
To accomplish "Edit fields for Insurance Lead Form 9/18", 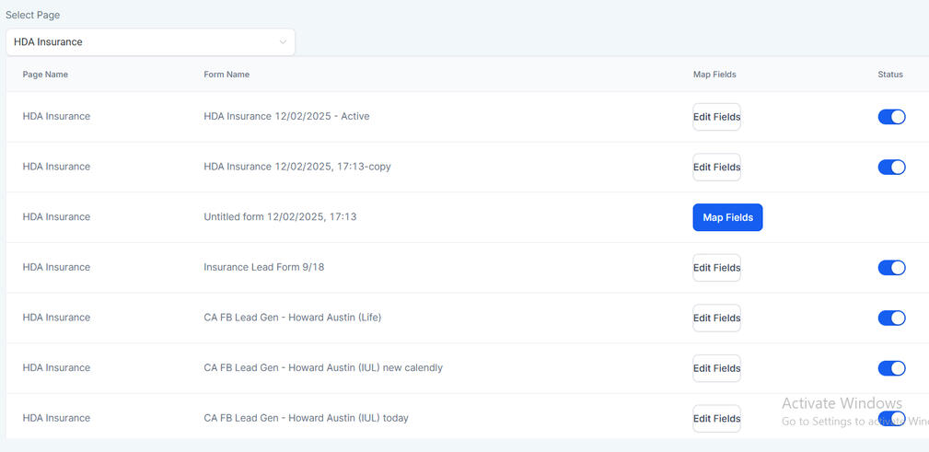I will [x=716, y=268].
